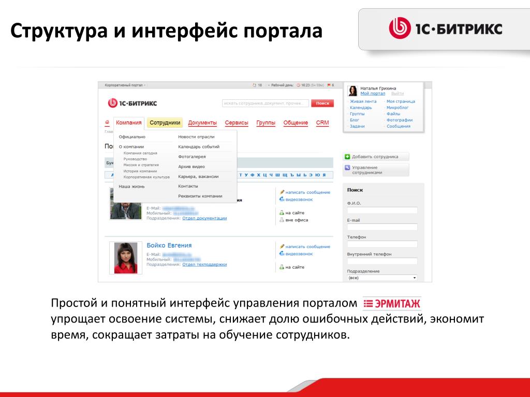Open Наталья Грихина avatar thumbnail
The image size is (530, 397).
[x=352, y=91]
